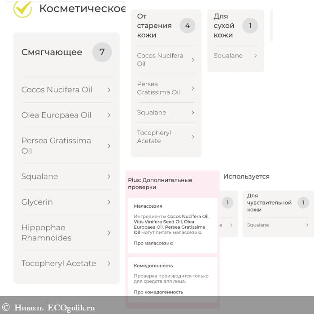Expand Cocos Nucifera Oil in Смягчающее list
Image resolution: width=314 pixels, height=314 pixels.
[x=109, y=90]
